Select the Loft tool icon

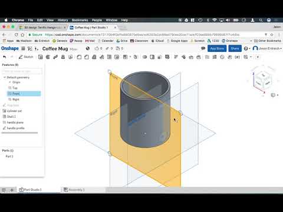point(63,57)
